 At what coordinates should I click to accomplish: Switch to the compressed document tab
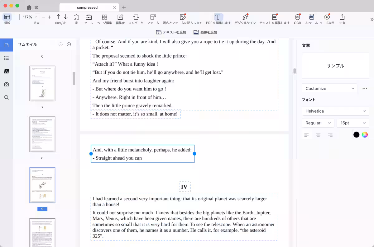[87, 7]
